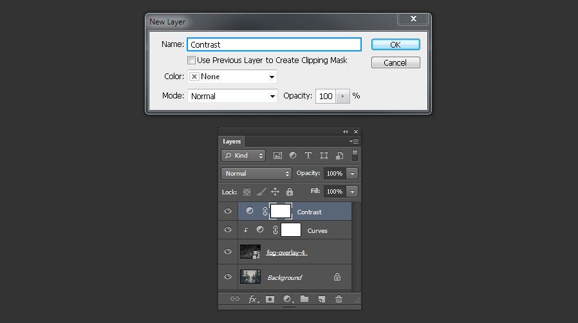Filter layers by pixel layer icon
This screenshot has width=578, height=323.
(x=277, y=156)
